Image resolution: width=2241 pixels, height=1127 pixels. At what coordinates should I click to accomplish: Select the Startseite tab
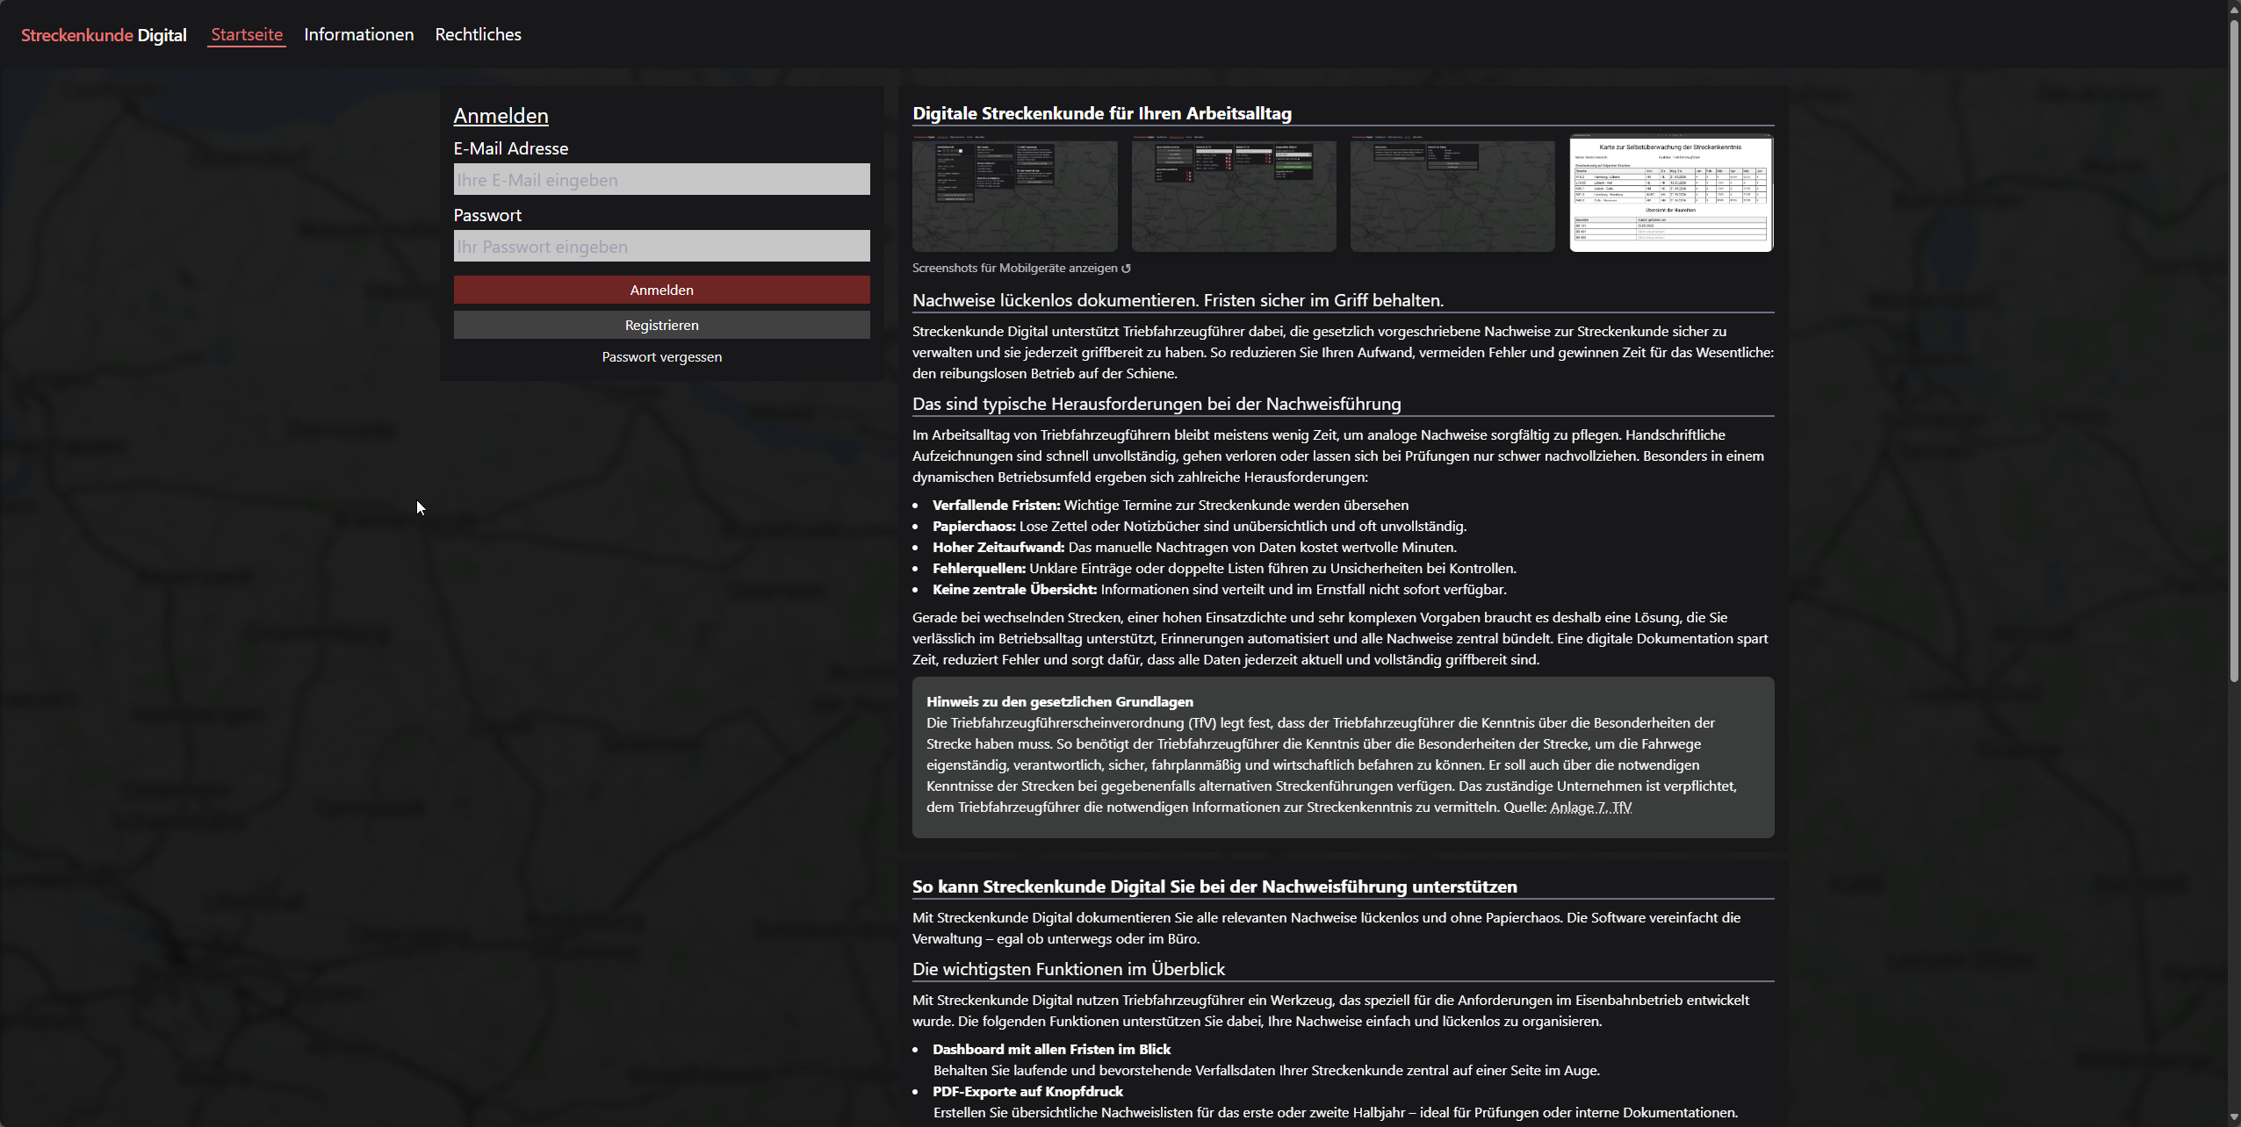pyautogui.click(x=247, y=34)
